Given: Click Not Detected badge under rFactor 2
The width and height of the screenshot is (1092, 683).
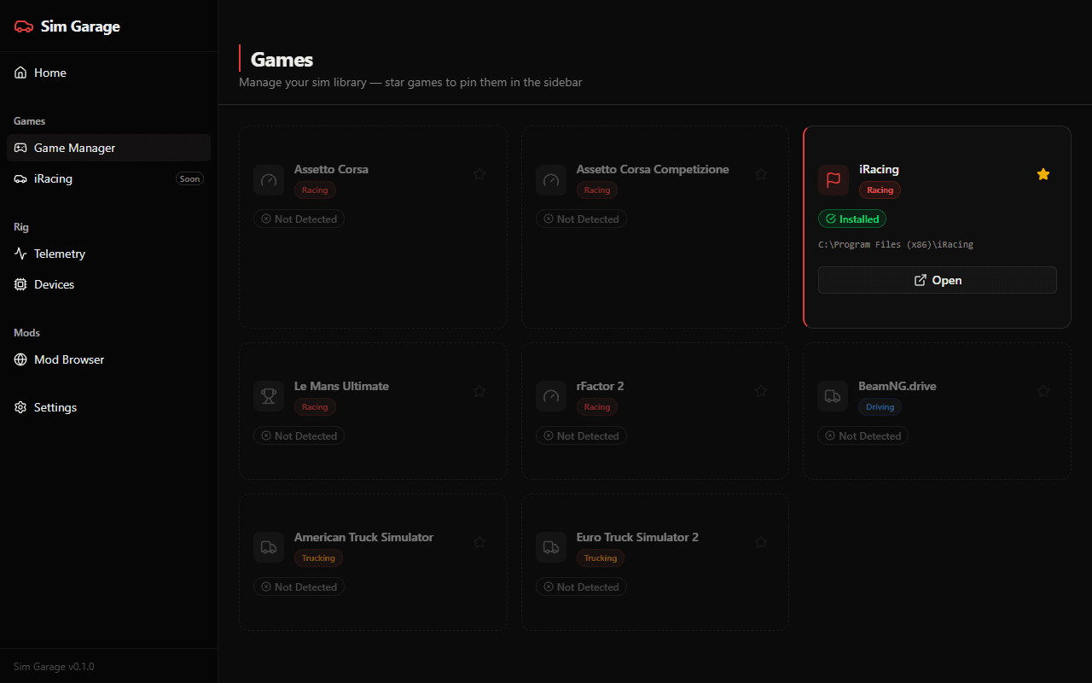Looking at the screenshot, I should tap(581, 436).
